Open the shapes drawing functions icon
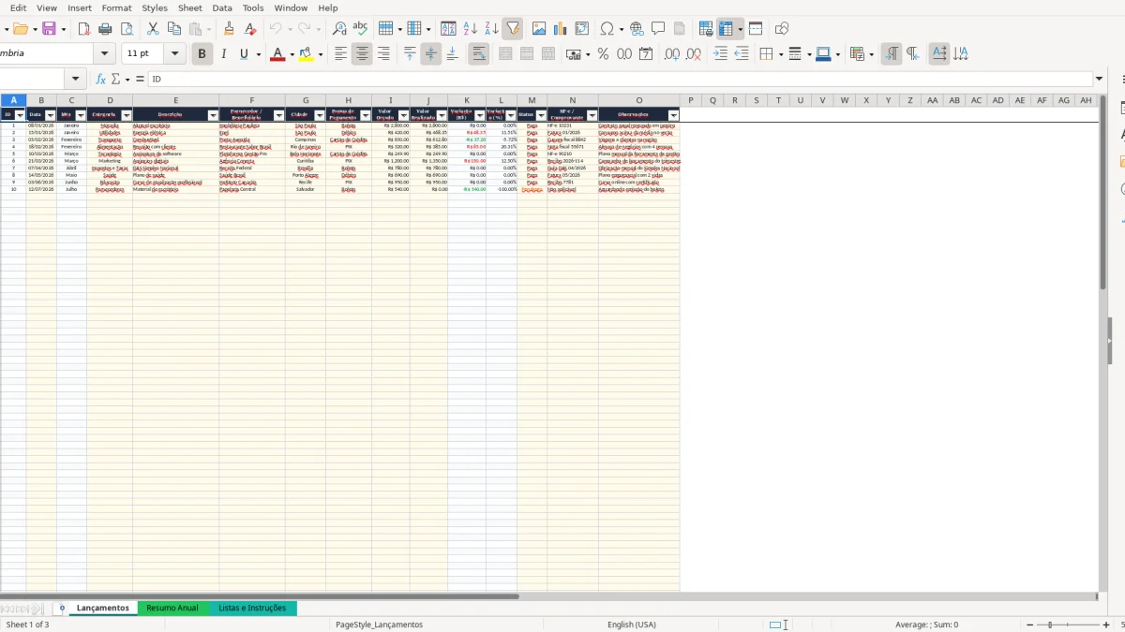The width and height of the screenshot is (1125, 632). [x=782, y=29]
